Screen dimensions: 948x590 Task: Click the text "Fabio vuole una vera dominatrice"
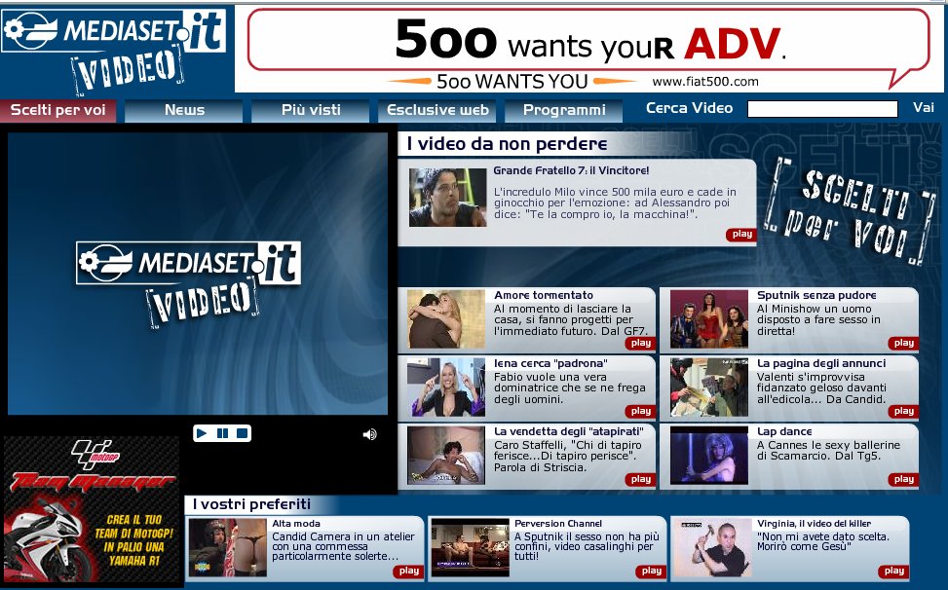(x=570, y=387)
